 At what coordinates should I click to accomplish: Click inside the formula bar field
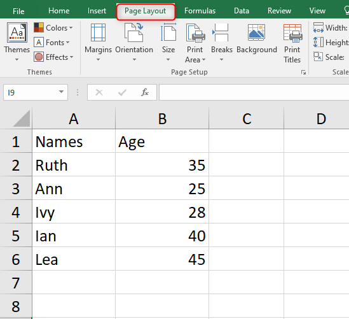pyautogui.click(x=254, y=92)
